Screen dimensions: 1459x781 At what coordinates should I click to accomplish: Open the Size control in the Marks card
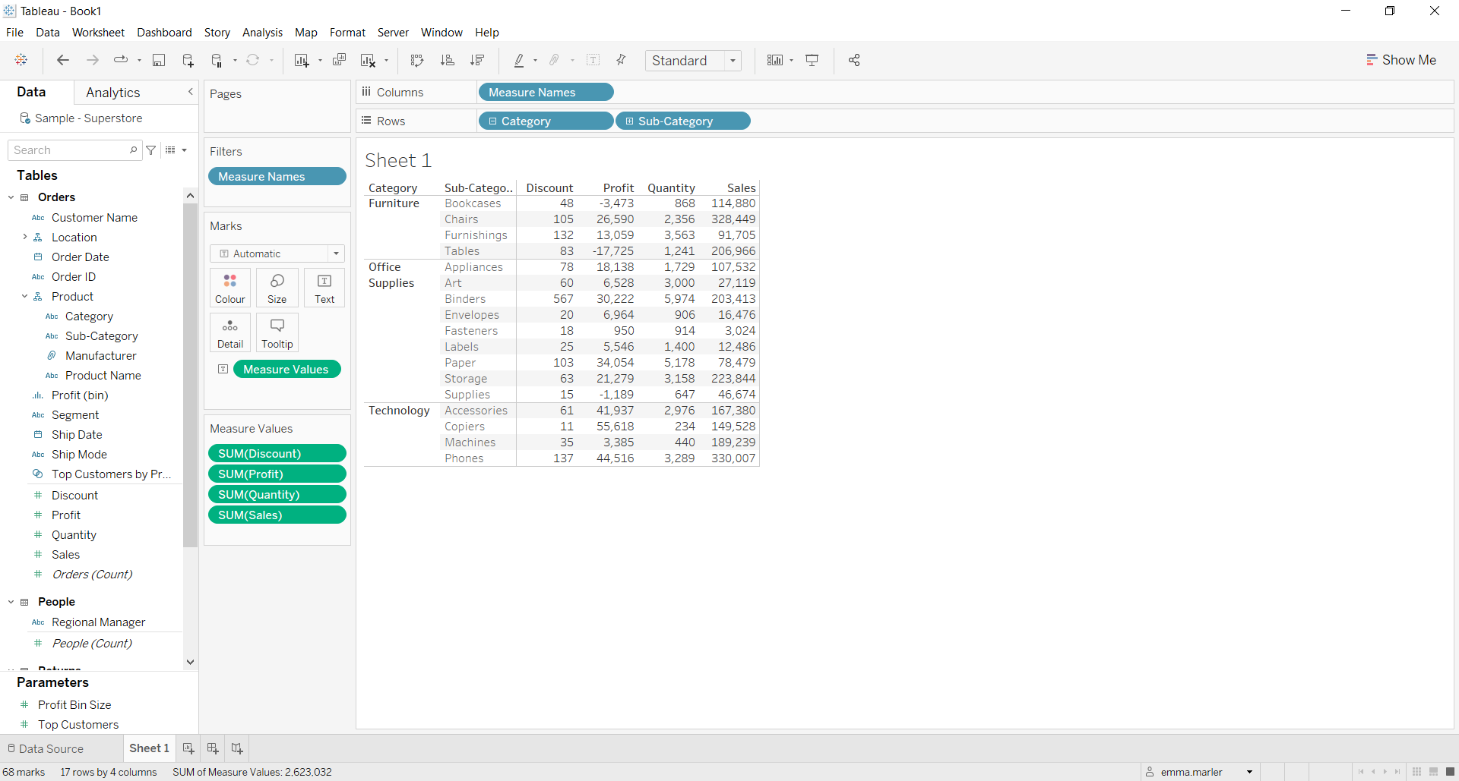click(277, 288)
